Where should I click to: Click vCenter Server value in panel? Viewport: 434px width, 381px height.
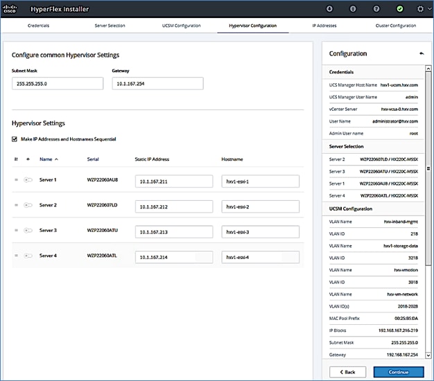[x=399, y=109]
